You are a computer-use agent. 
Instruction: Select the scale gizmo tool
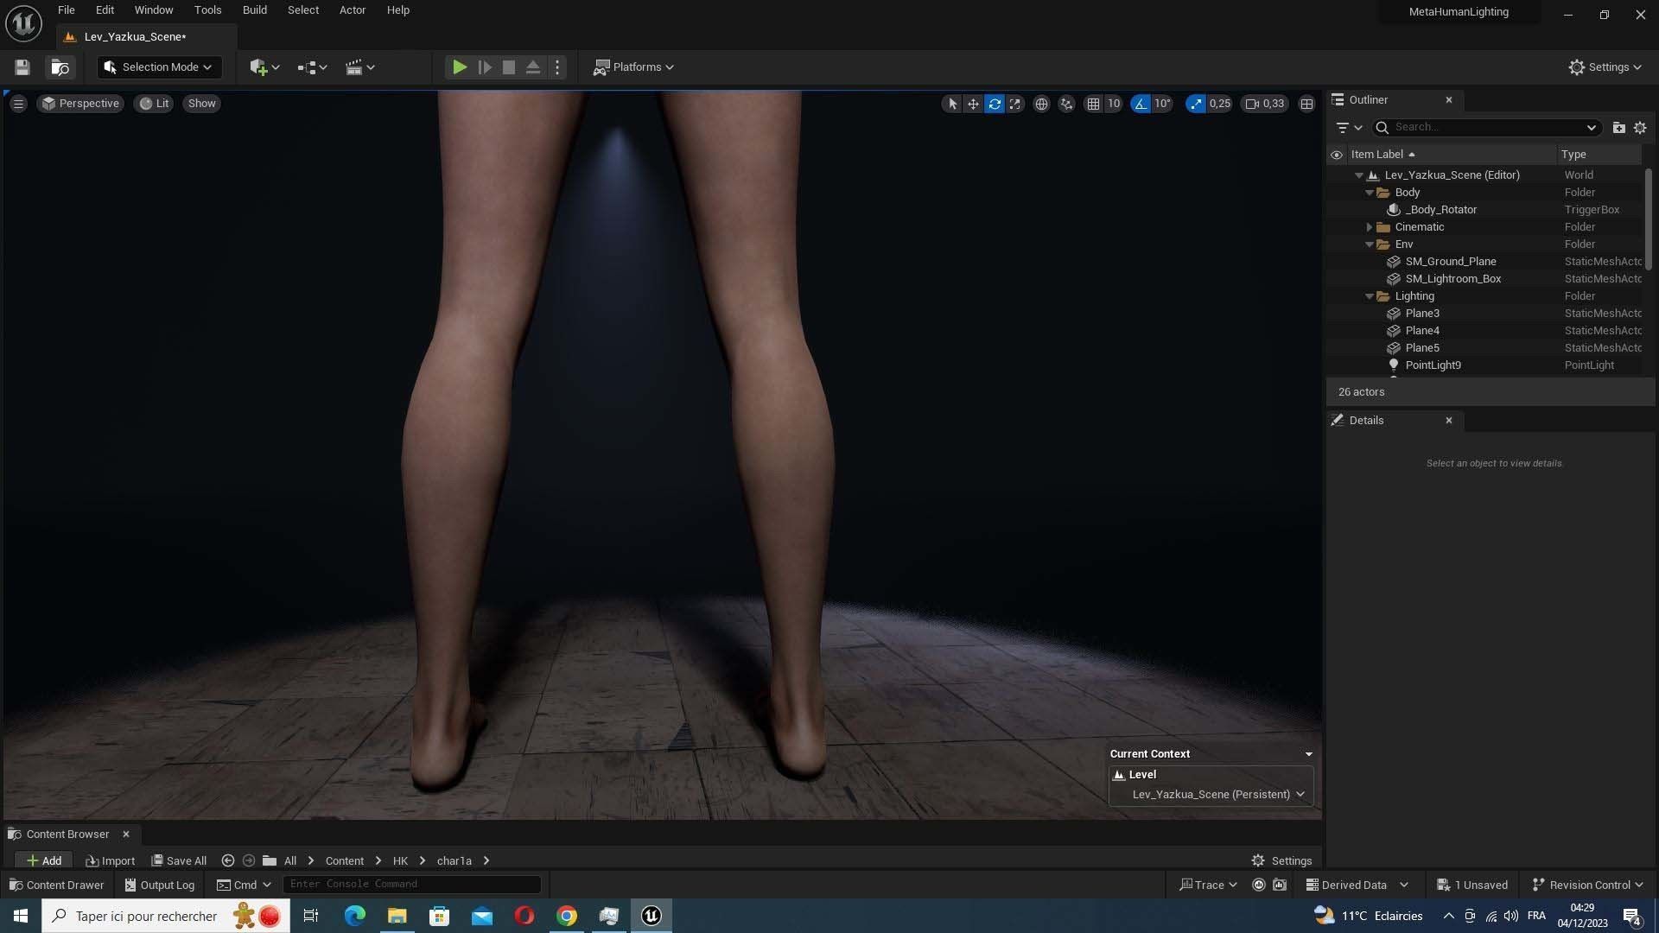tap(1015, 104)
